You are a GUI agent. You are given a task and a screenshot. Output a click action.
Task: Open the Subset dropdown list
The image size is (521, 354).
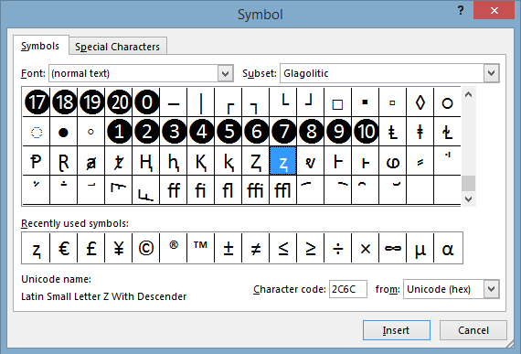(492, 73)
